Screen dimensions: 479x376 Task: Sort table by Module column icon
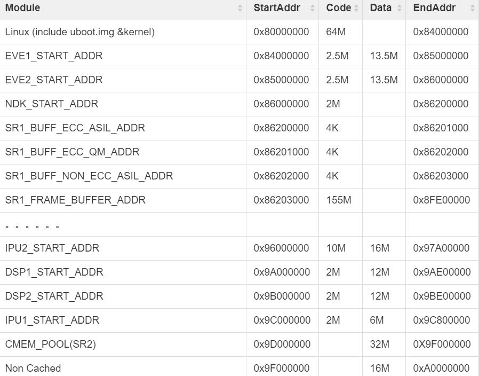[240, 8]
